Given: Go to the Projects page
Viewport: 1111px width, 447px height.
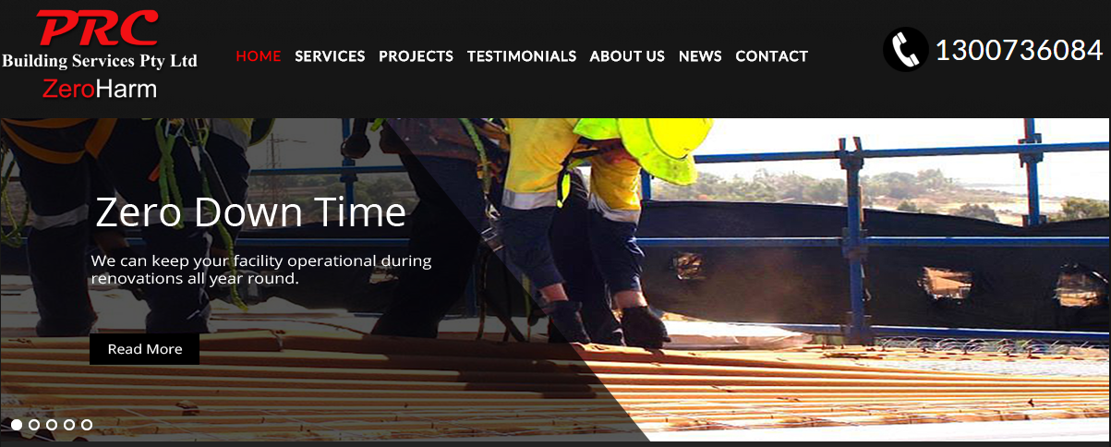Looking at the screenshot, I should point(416,56).
